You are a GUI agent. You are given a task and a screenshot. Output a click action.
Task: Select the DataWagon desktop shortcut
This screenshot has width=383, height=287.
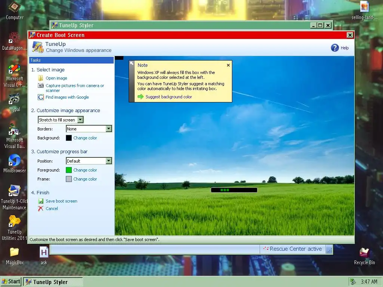tap(15, 41)
